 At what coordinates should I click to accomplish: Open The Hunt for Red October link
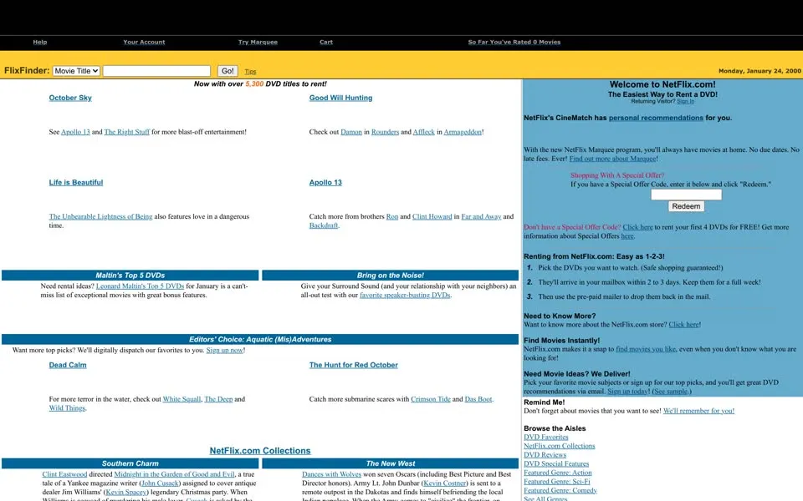tap(353, 365)
